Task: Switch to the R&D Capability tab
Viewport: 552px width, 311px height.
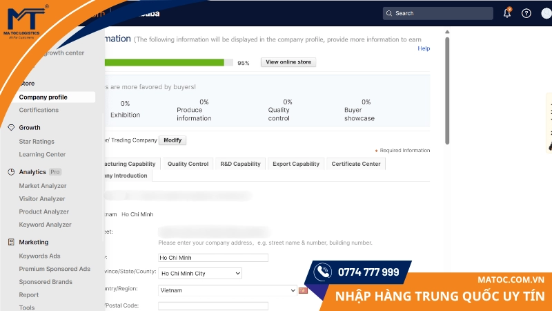Action: point(240,164)
